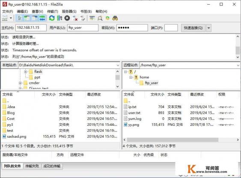Expand the flask folder in local tree

coord(26,71)
